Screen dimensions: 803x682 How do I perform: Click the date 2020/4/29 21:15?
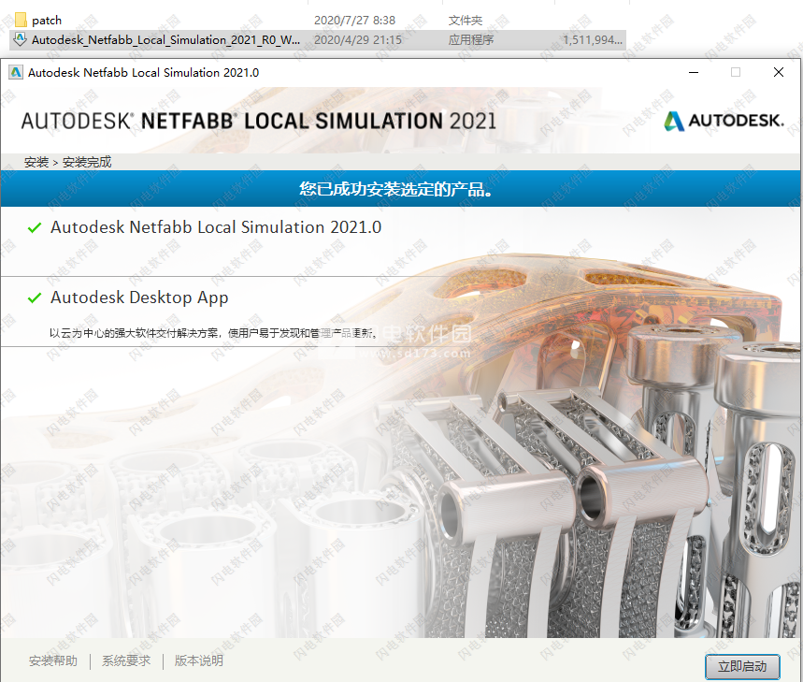tap(357, 40)
